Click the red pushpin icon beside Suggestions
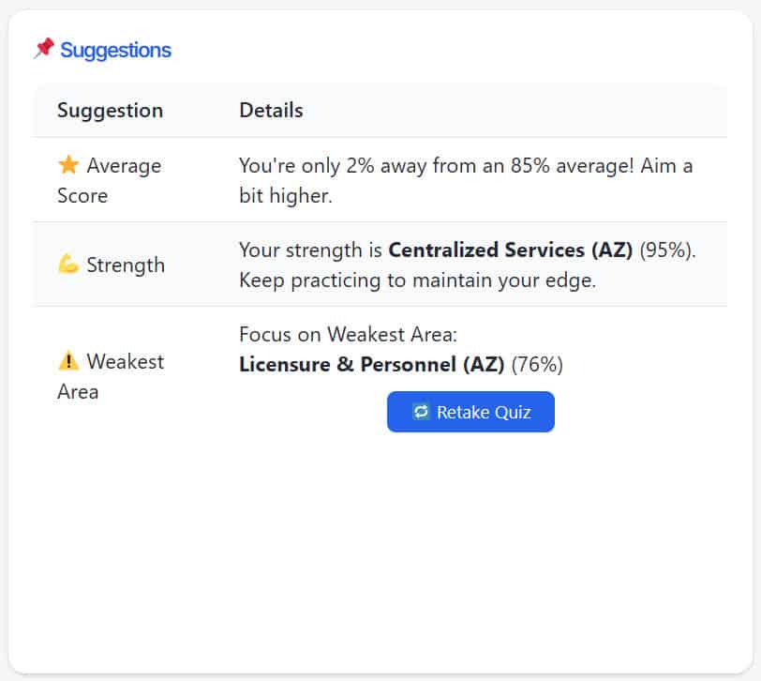 (x=43, y=49)
